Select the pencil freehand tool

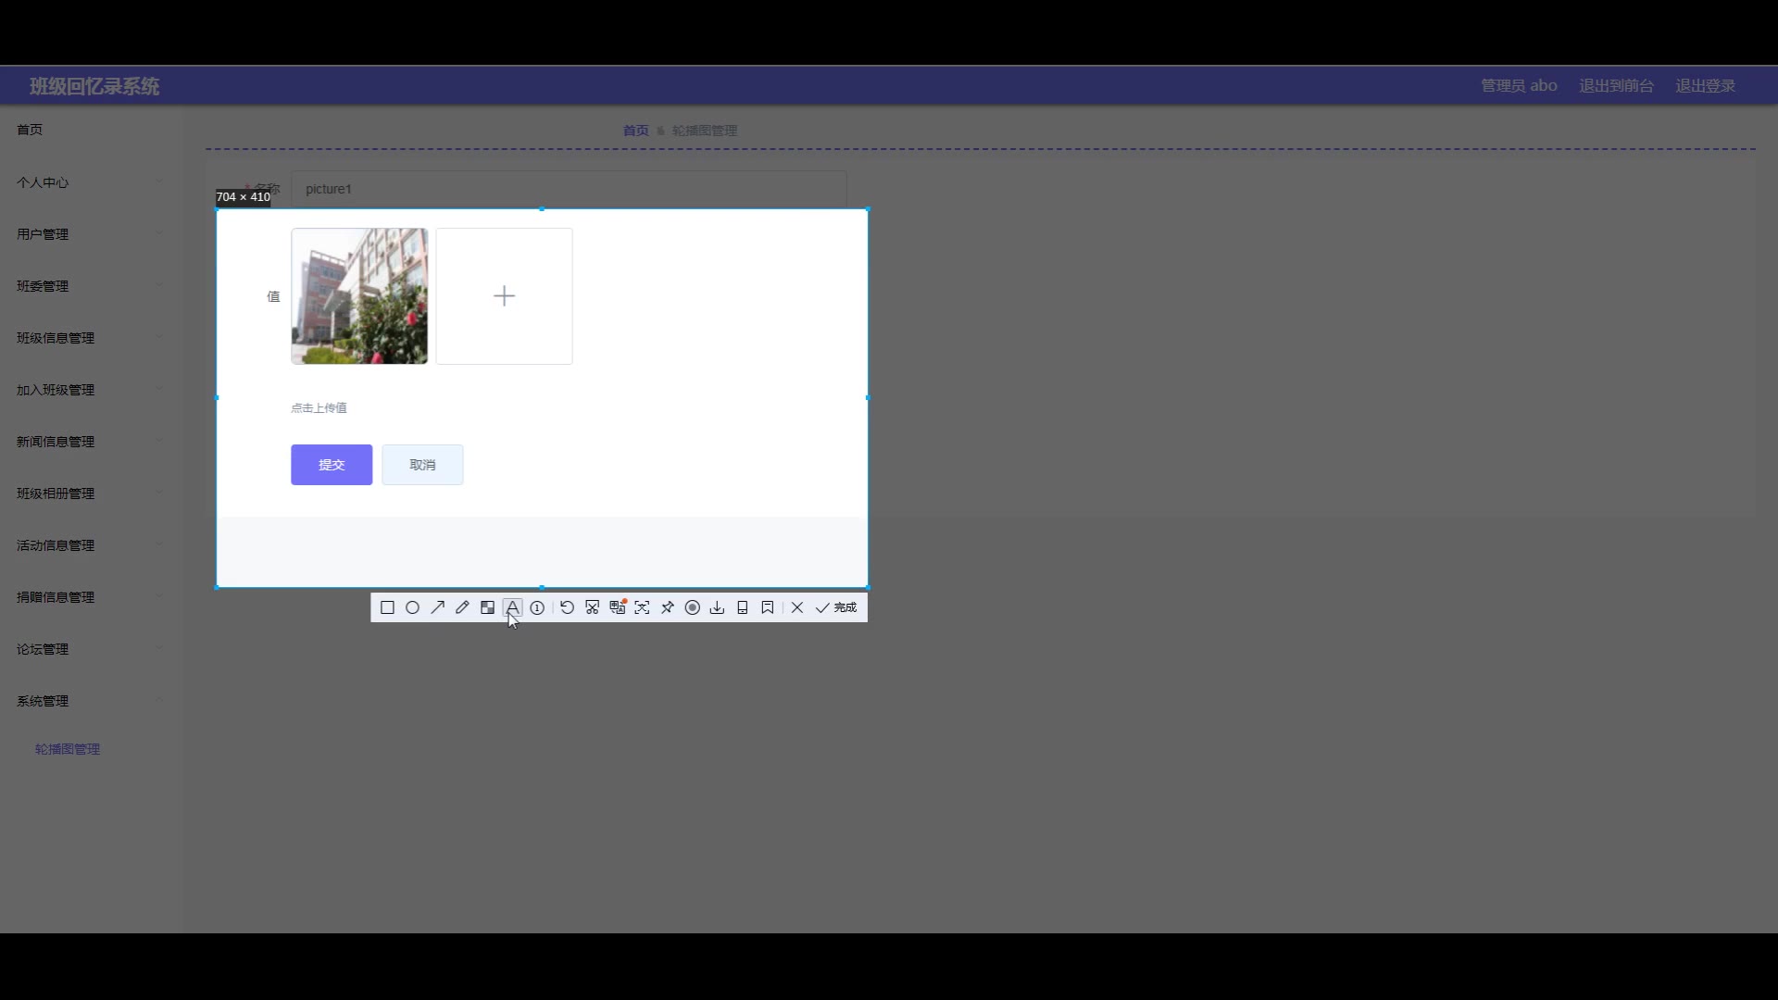coord(462,607)
